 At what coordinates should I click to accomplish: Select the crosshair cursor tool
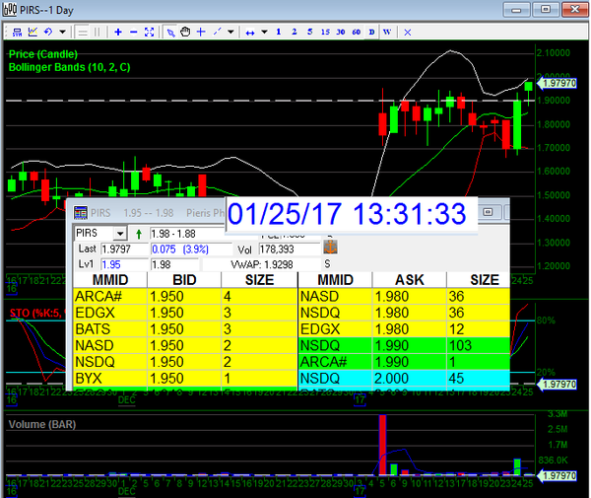point(201,32)
